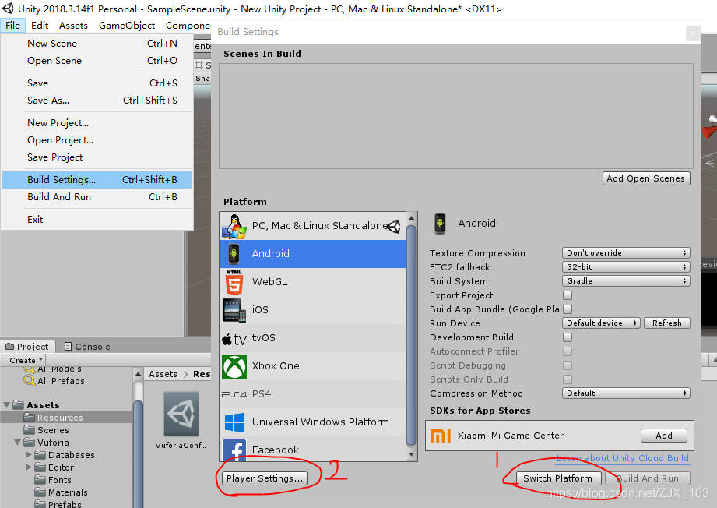
Task: Choose Save As... in File menu
Action: point(97,101)
